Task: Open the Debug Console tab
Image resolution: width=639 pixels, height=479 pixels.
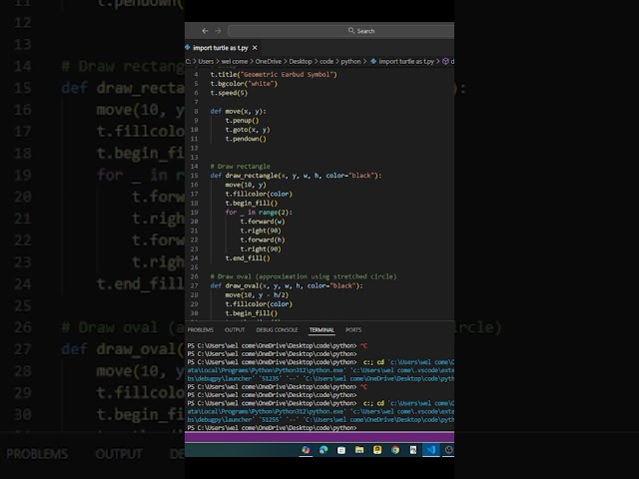Action: tap(277, 329)
